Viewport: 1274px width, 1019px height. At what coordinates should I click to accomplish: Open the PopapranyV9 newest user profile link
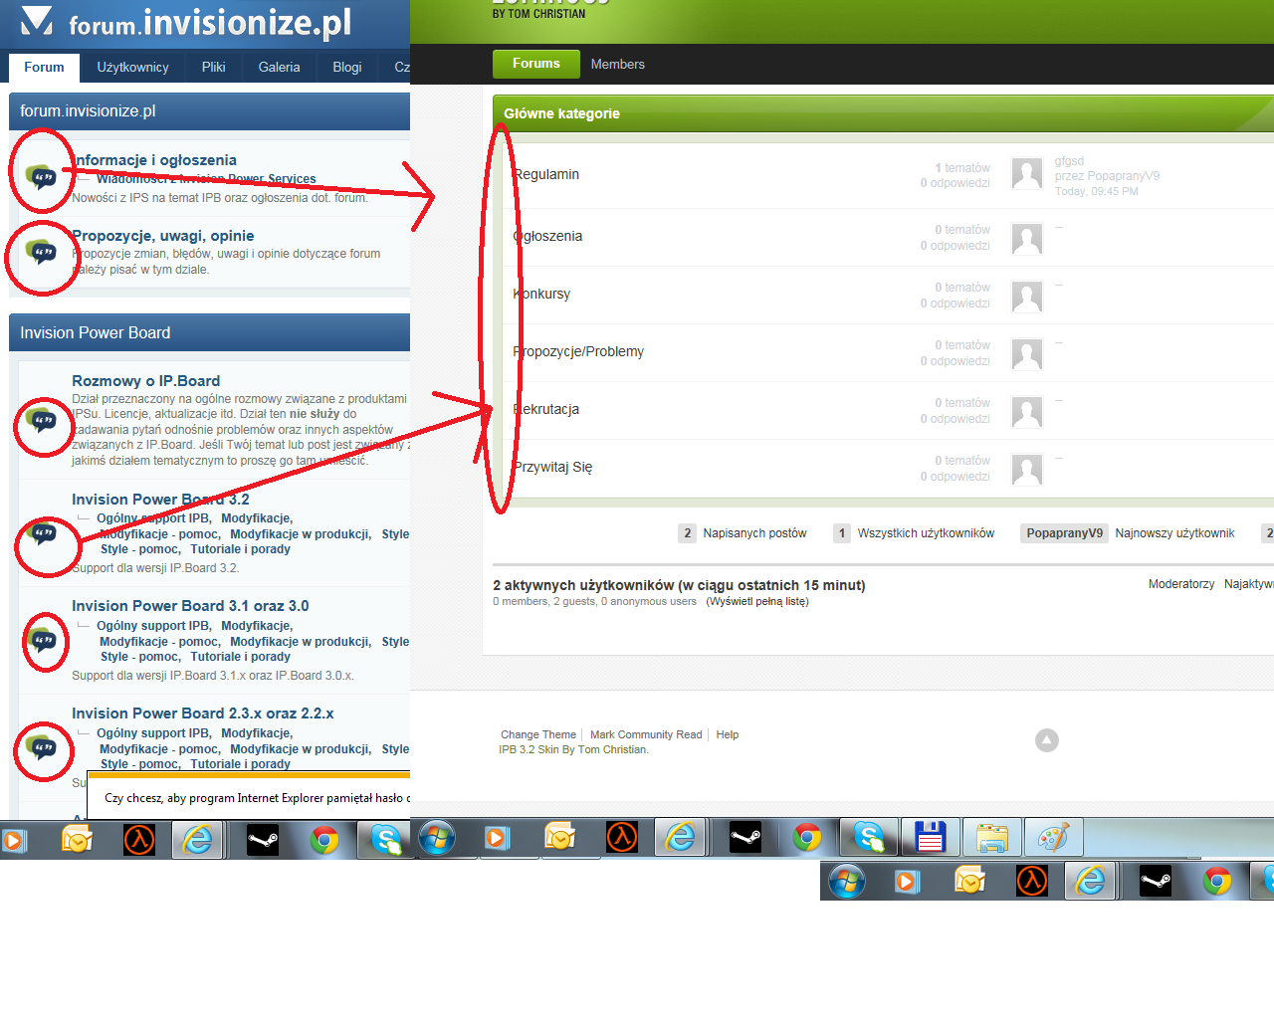(x=1064, y=533)
